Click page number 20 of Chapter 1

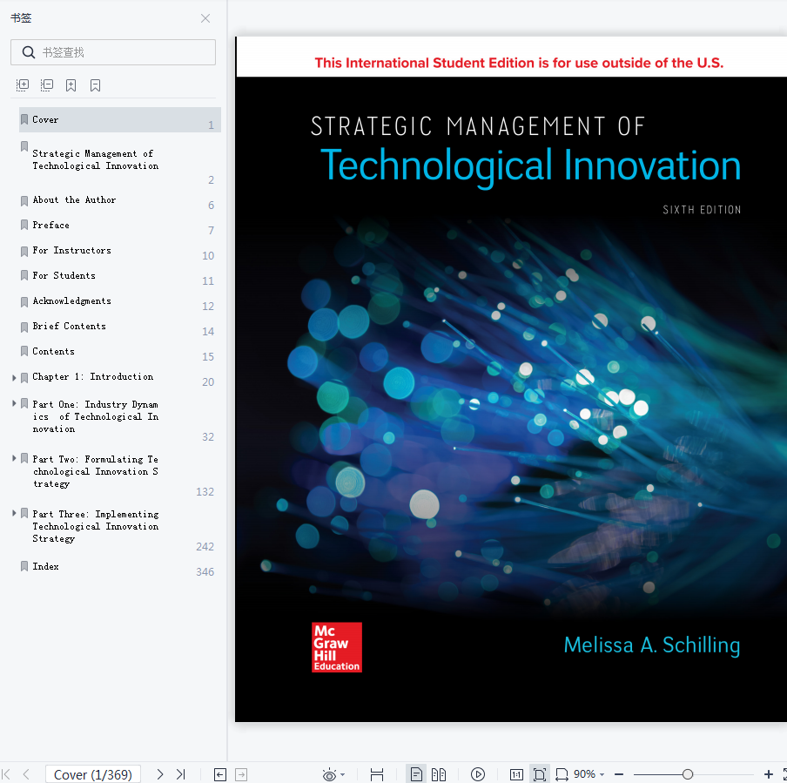click(208, 382)
